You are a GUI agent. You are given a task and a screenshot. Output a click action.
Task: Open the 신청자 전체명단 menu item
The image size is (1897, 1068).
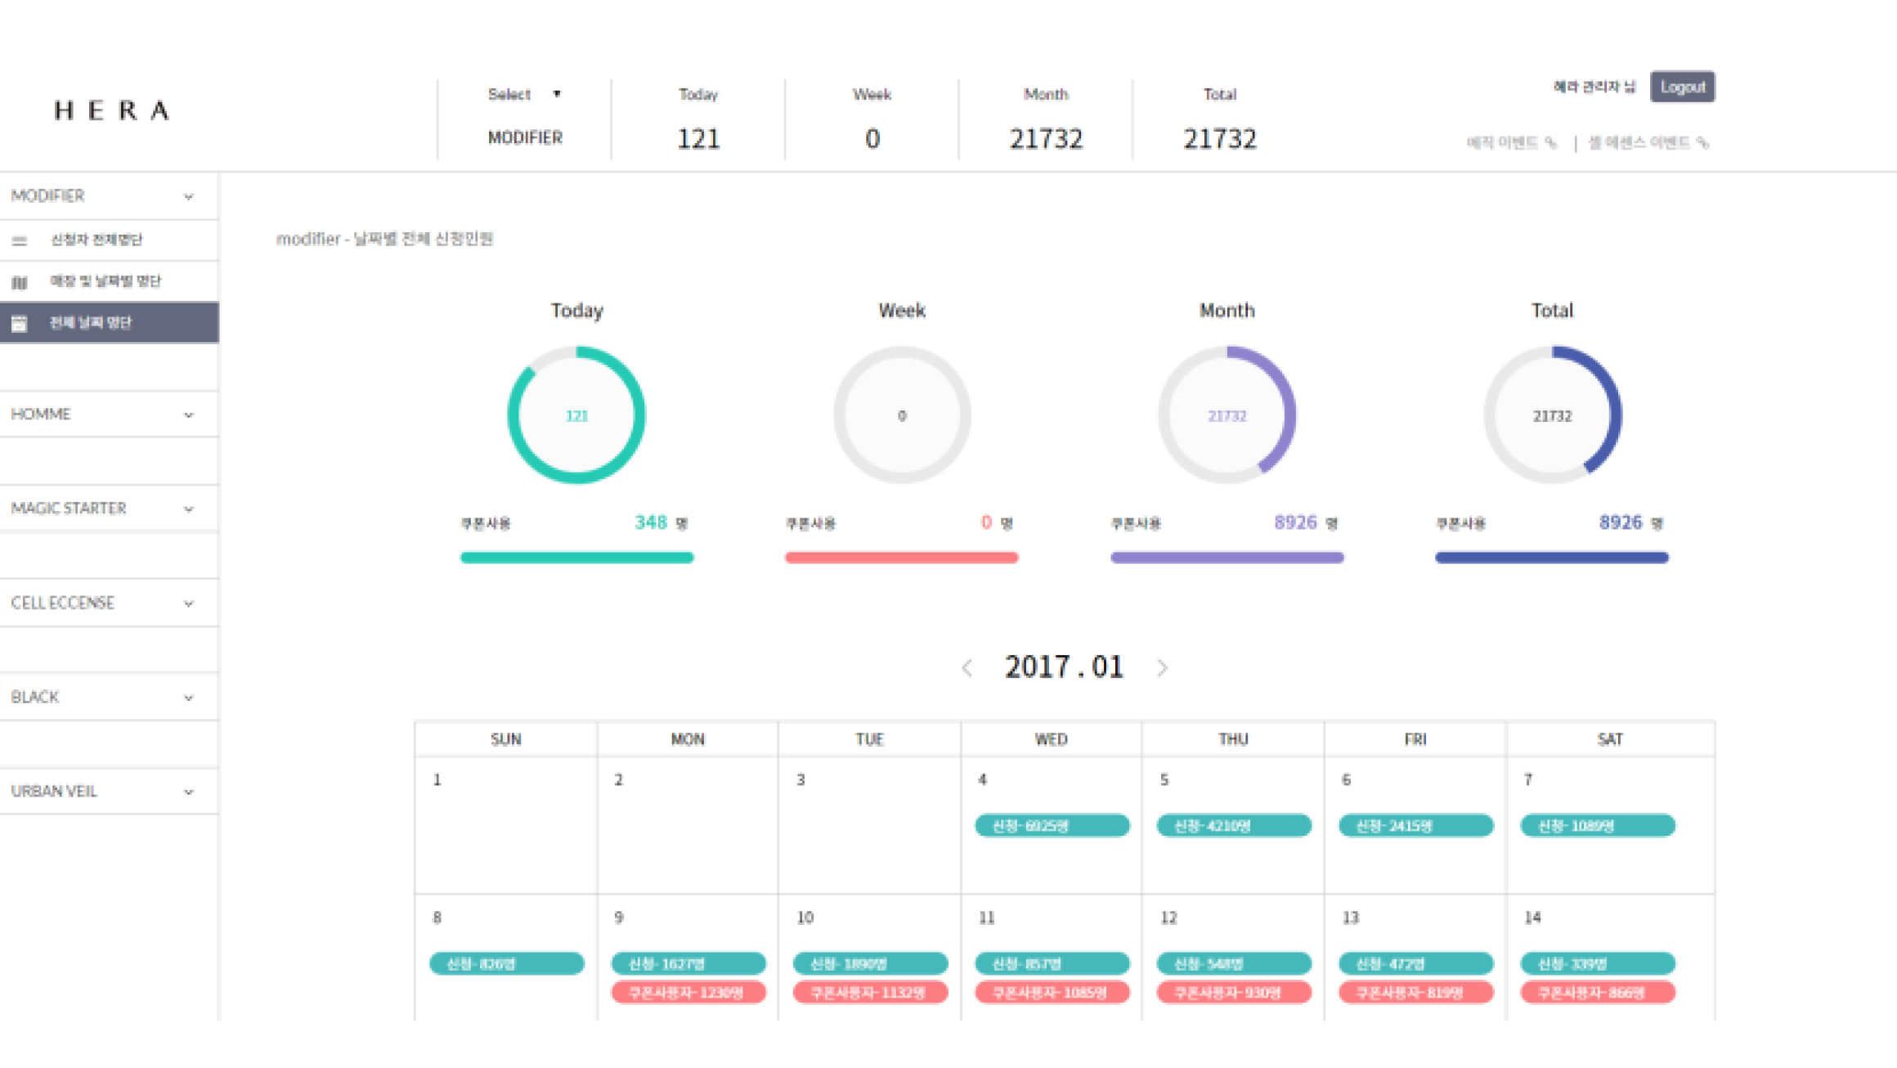109,240
